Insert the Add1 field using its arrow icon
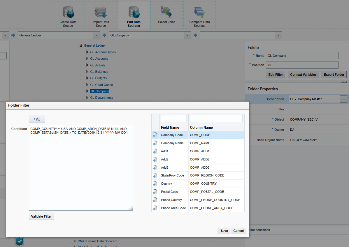The height and width of the screenshot is (247, 349). [x=155, y=151]
